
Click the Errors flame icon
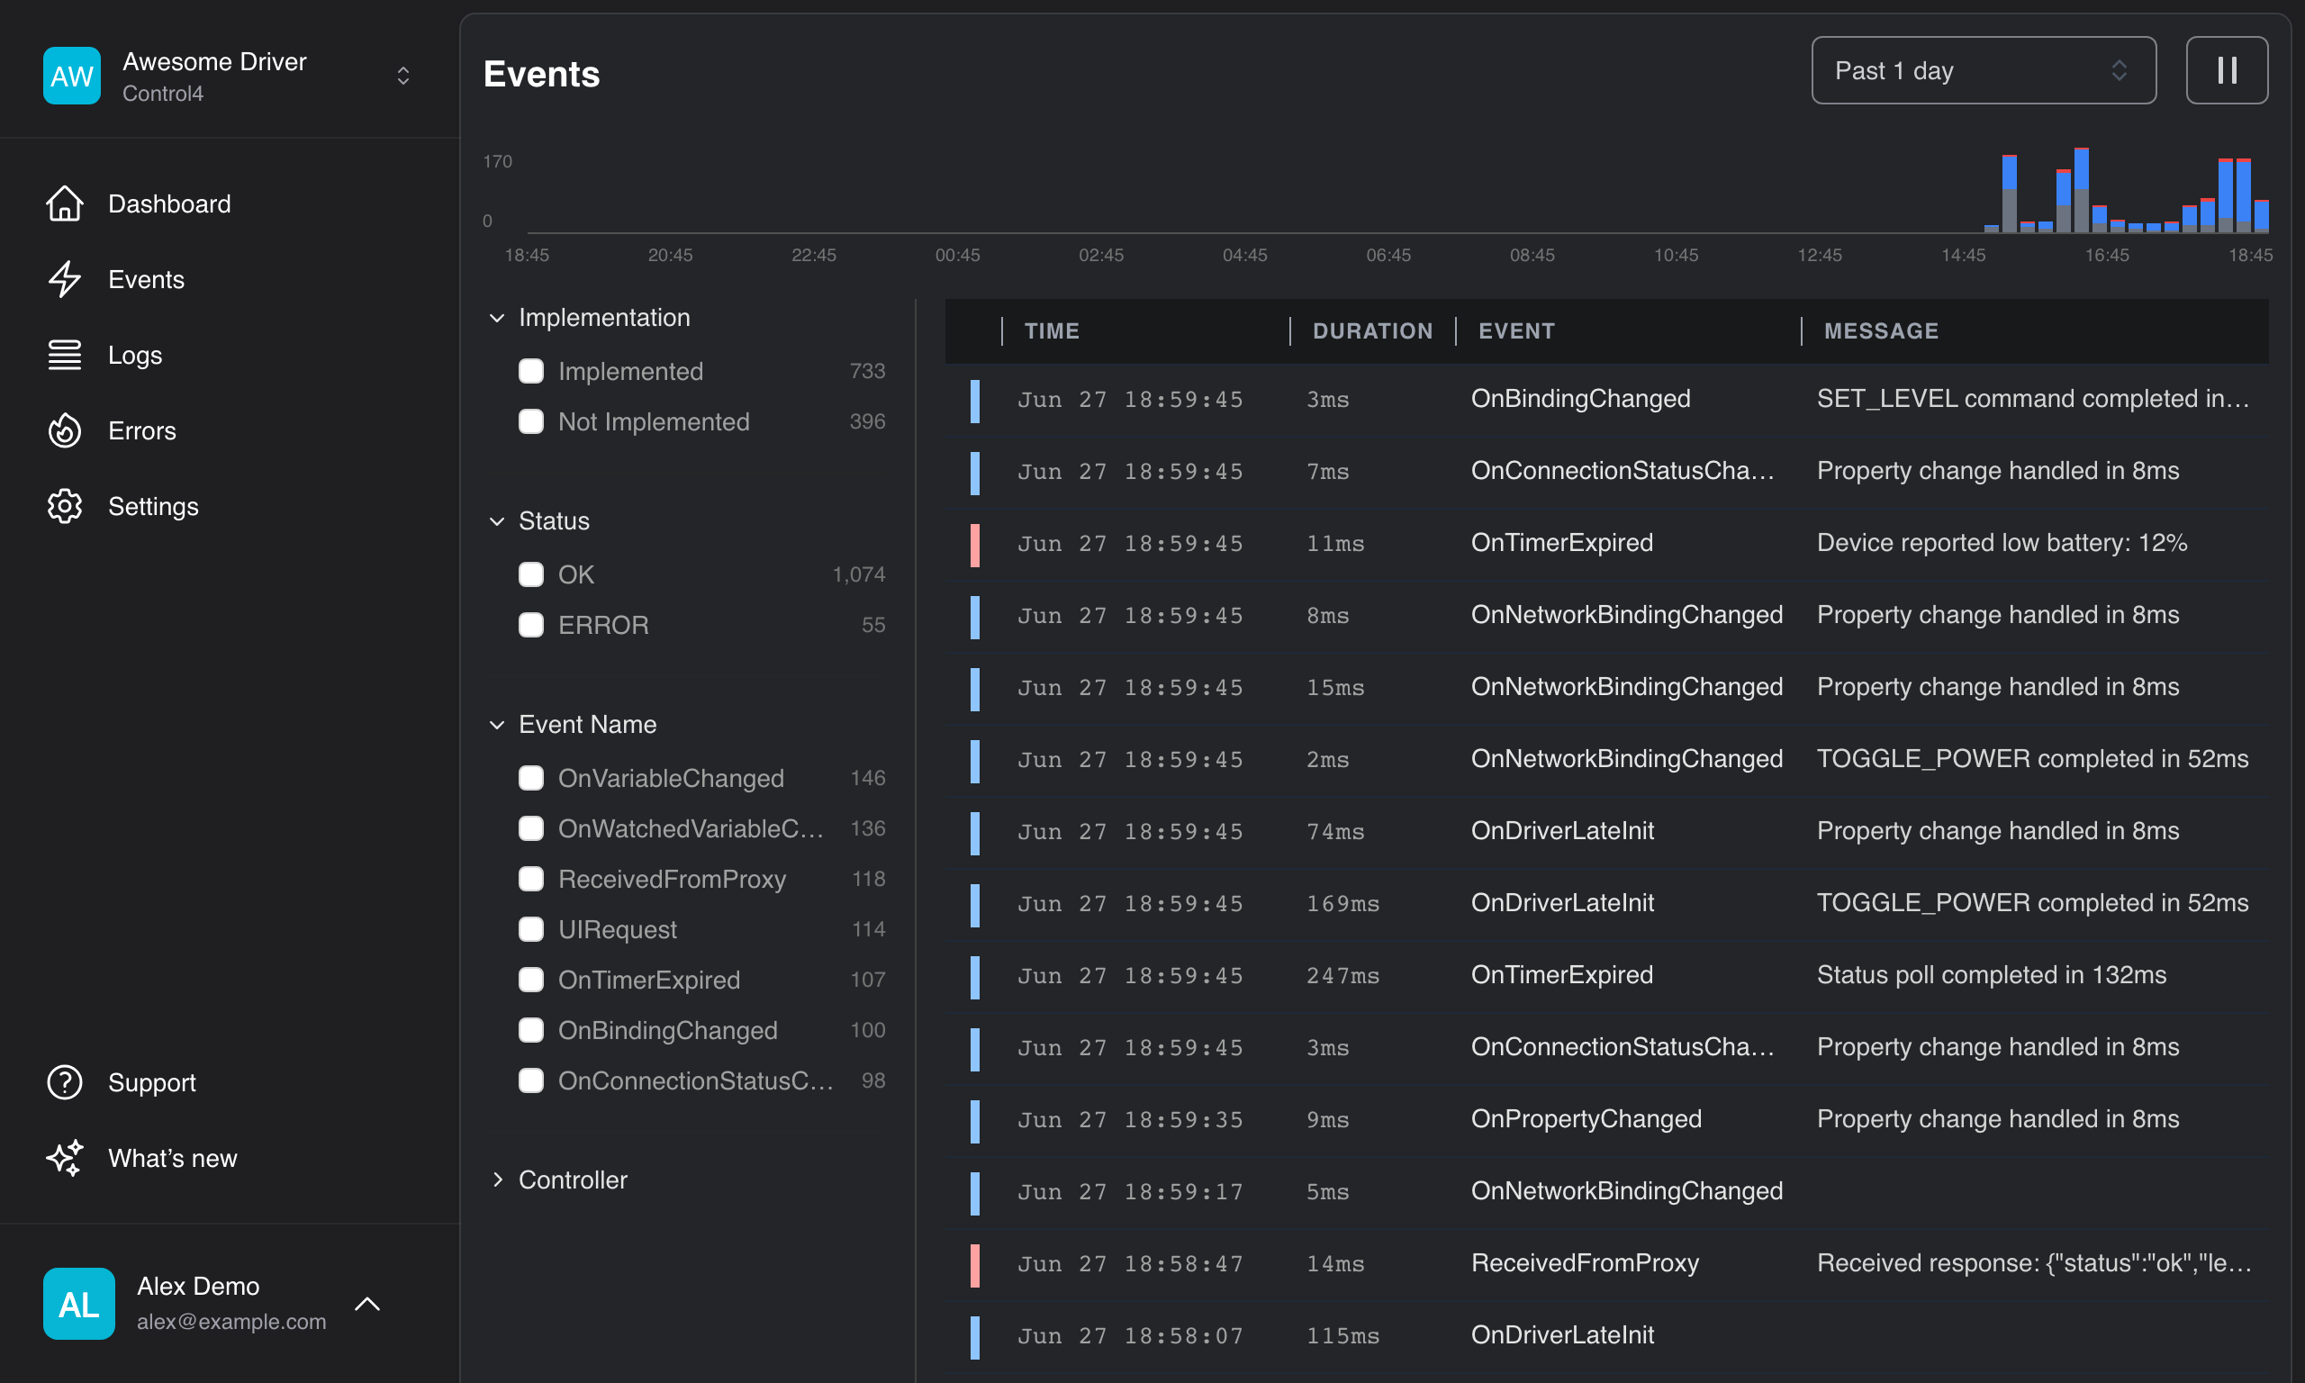click(64, 429)
